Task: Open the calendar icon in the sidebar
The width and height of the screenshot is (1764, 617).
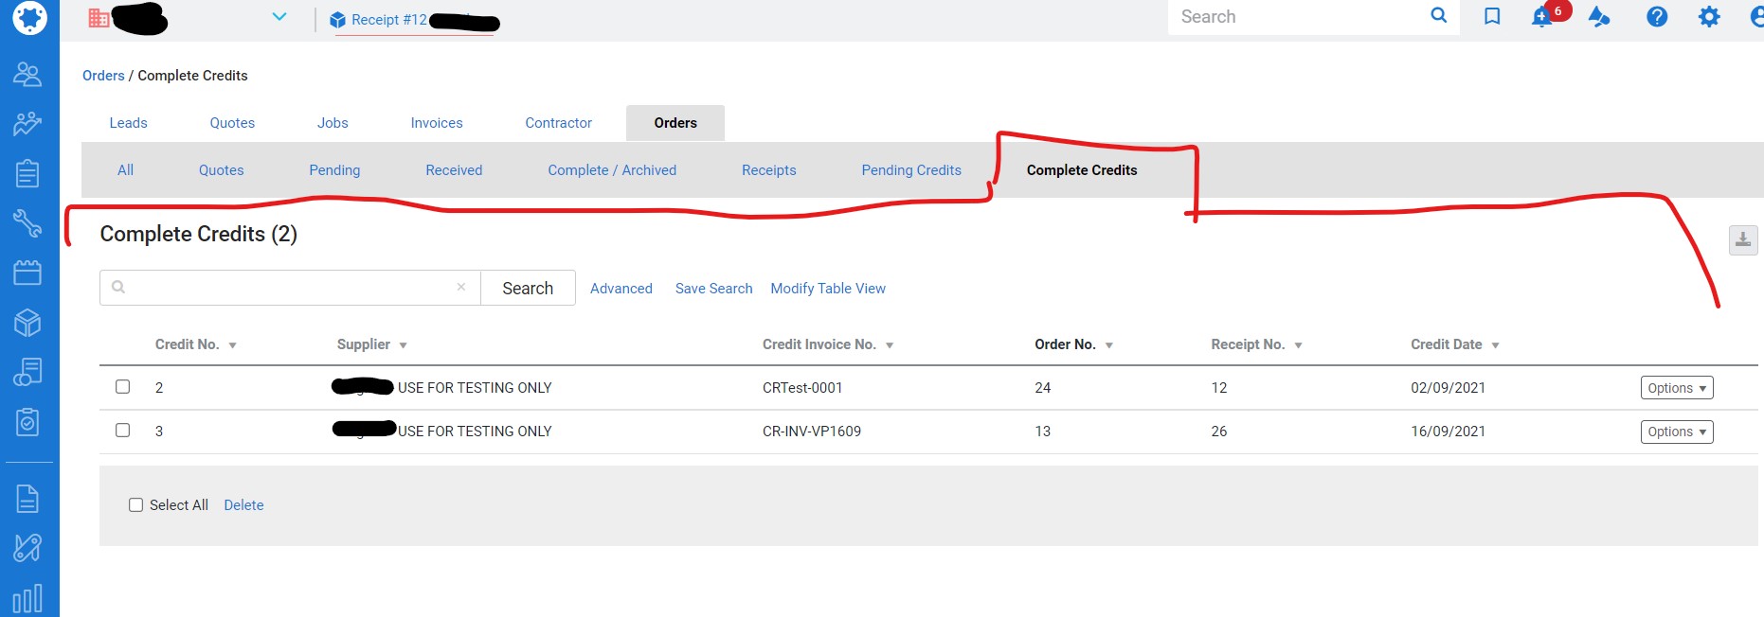Action: pos(27,273)
